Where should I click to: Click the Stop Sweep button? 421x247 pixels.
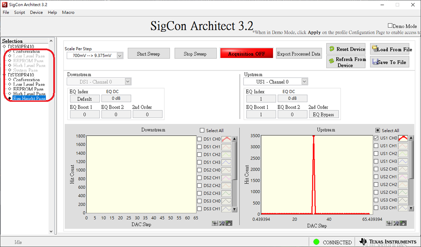pyautogui.click(x=195, y=54)
